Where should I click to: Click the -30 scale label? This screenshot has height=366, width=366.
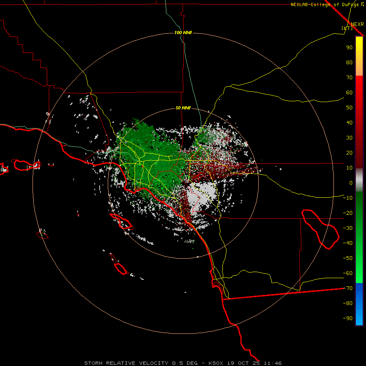348,228
